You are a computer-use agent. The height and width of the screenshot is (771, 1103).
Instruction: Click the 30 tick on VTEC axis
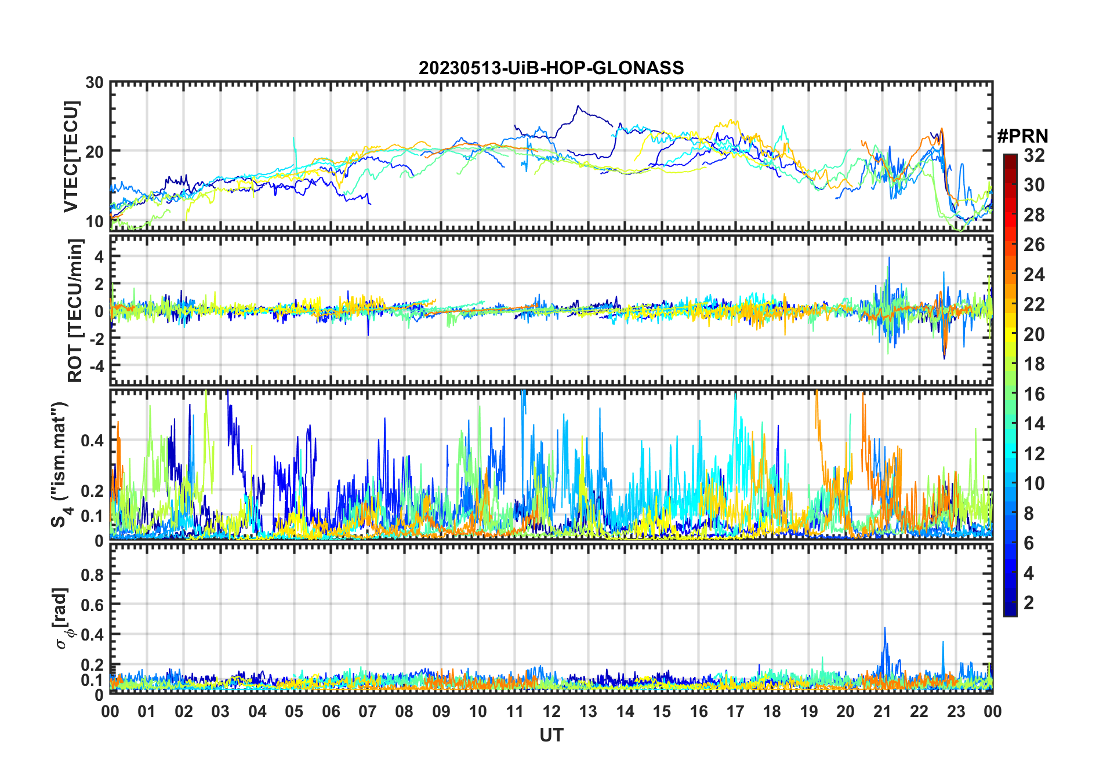coord(95,82)
